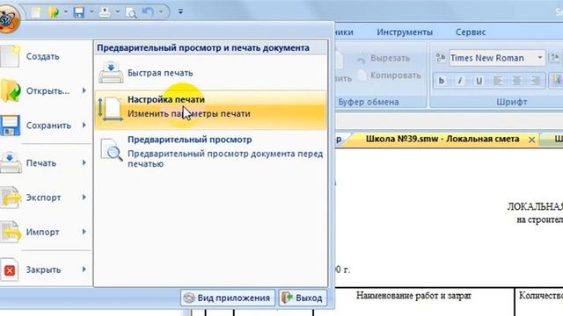Choose Экспорт in the application menu
The image size is (563, 316).
pos(46,197)
